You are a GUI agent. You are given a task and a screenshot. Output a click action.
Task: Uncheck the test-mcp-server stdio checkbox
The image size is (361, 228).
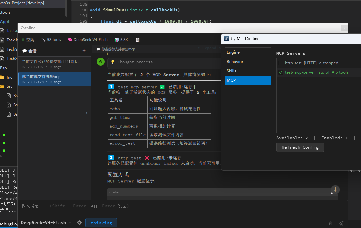281,72
